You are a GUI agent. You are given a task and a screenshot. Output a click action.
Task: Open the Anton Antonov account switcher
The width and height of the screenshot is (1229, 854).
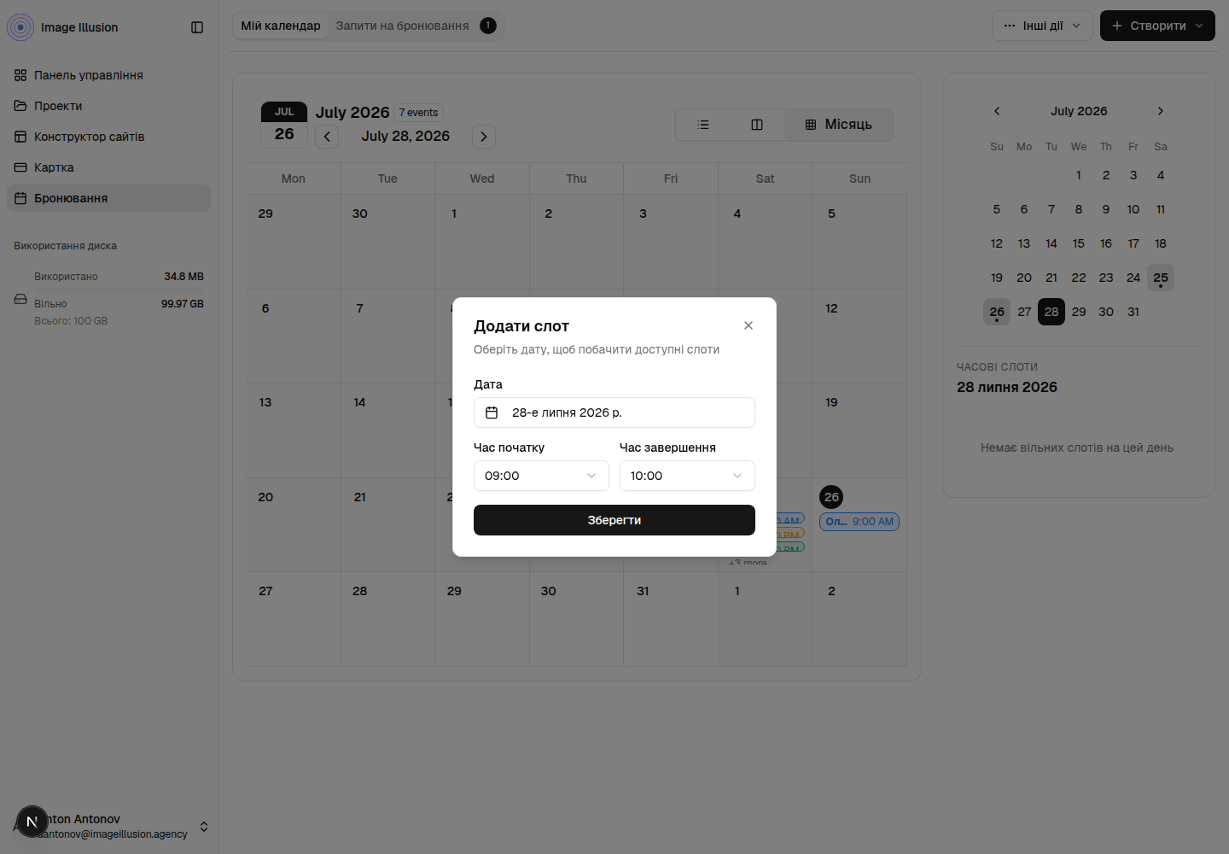[108, 826]
